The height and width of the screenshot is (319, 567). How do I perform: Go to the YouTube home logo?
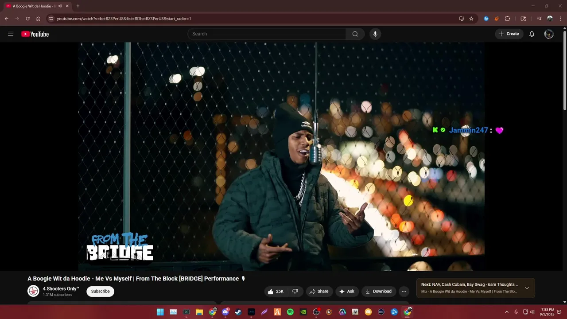[x=35, y=34]
